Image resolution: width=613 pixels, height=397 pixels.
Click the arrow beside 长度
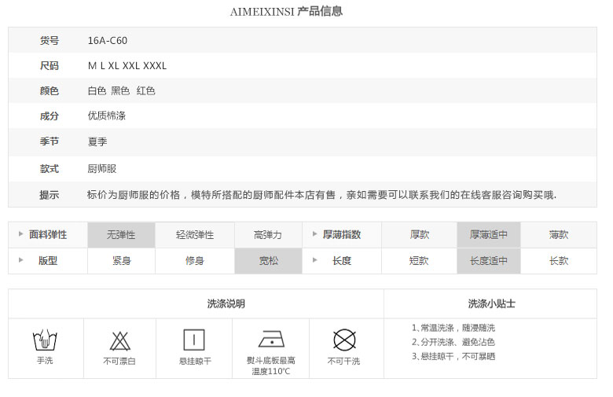pos(314,259)
